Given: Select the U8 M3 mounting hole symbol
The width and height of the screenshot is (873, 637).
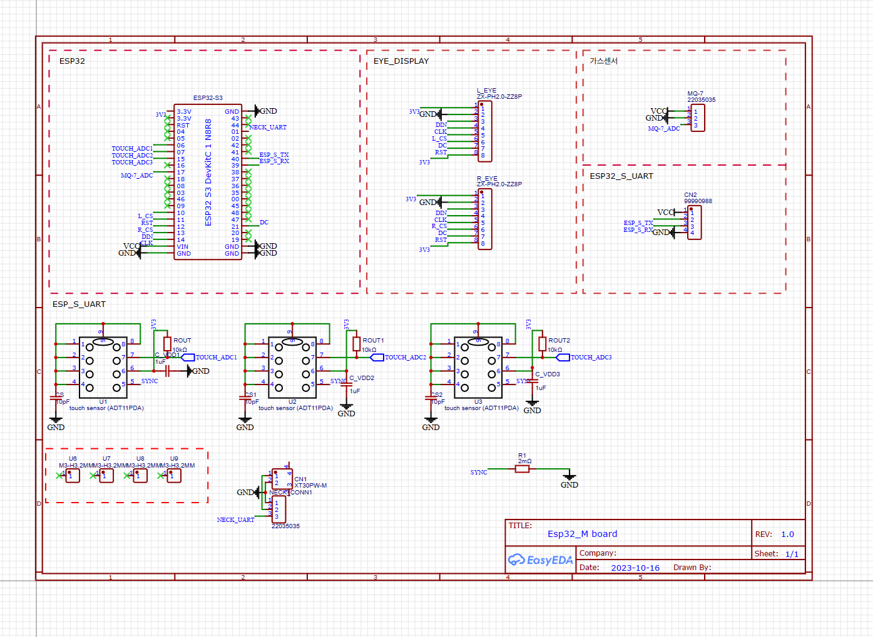Looking at the screenshot, I should click(140, 476).
